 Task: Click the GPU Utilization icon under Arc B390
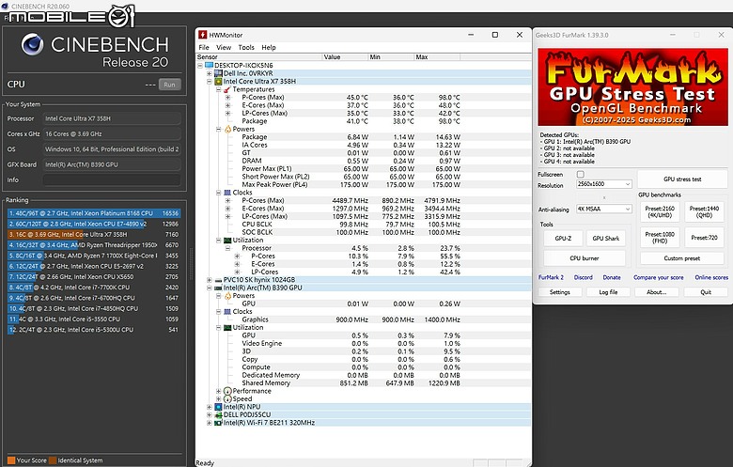coord(227,328)
